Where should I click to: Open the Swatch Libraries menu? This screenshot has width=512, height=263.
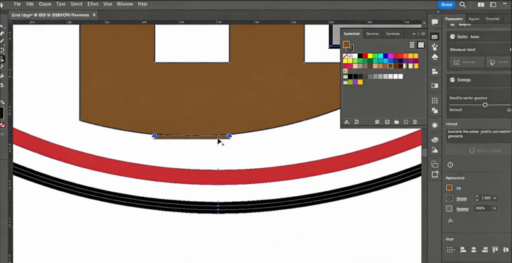click(347, 122)
